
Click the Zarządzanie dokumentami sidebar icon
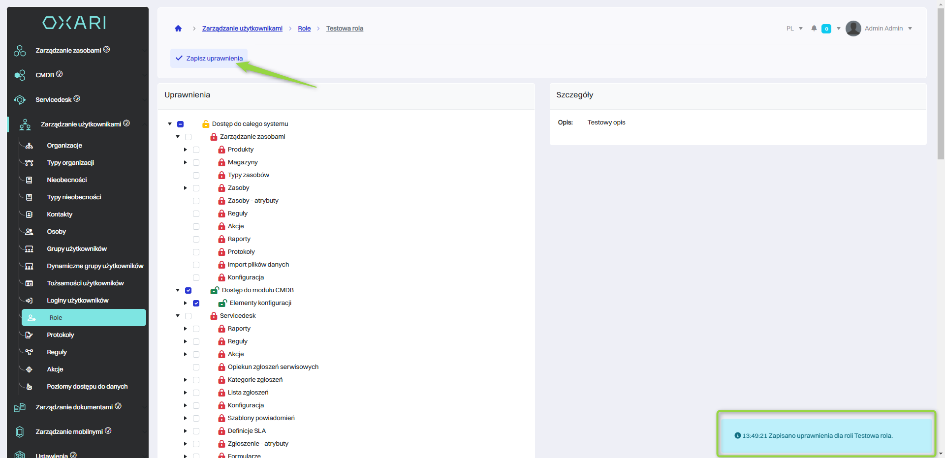click(20, 407)
